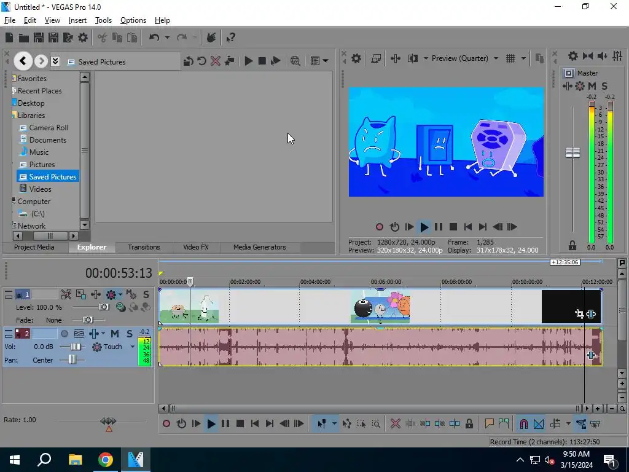
Task: Open the Undo history dropdown arrow
Action: coord(167,37)
